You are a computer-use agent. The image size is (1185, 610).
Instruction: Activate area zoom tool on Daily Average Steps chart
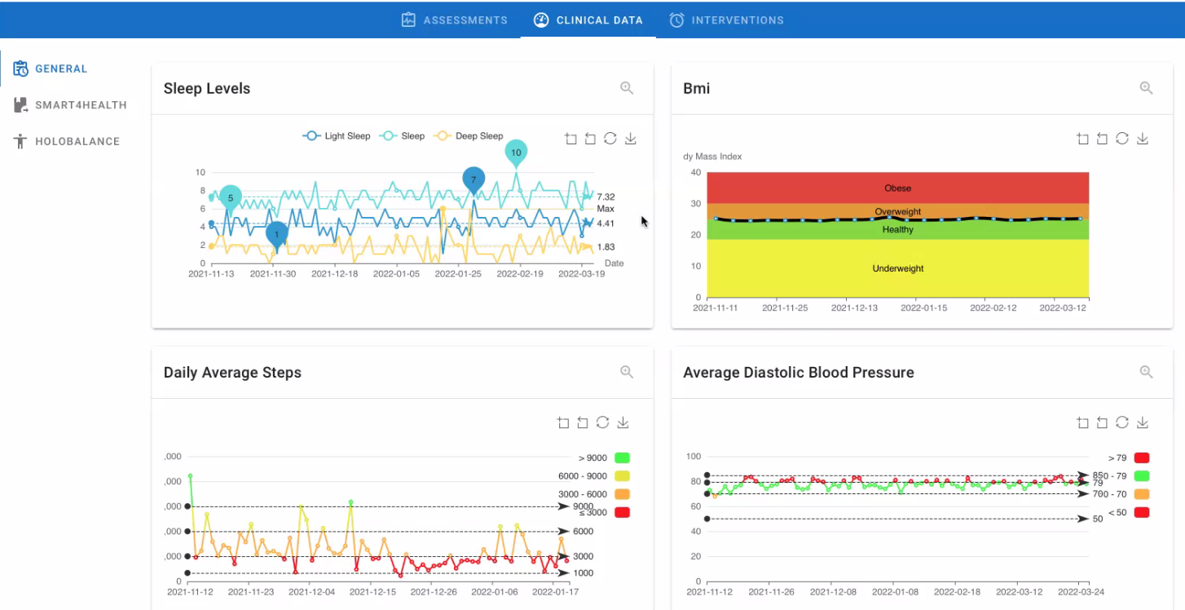(x=563, y=422)
